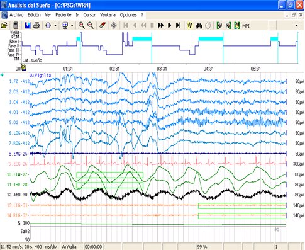Image resolution: width=305 pixels, height=250 pixels.
Task: Open file with the folder icon
Action: pyautogui.click(x=4, y=26)
